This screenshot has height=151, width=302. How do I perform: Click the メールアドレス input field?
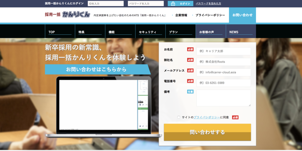(x=224, y=72)
